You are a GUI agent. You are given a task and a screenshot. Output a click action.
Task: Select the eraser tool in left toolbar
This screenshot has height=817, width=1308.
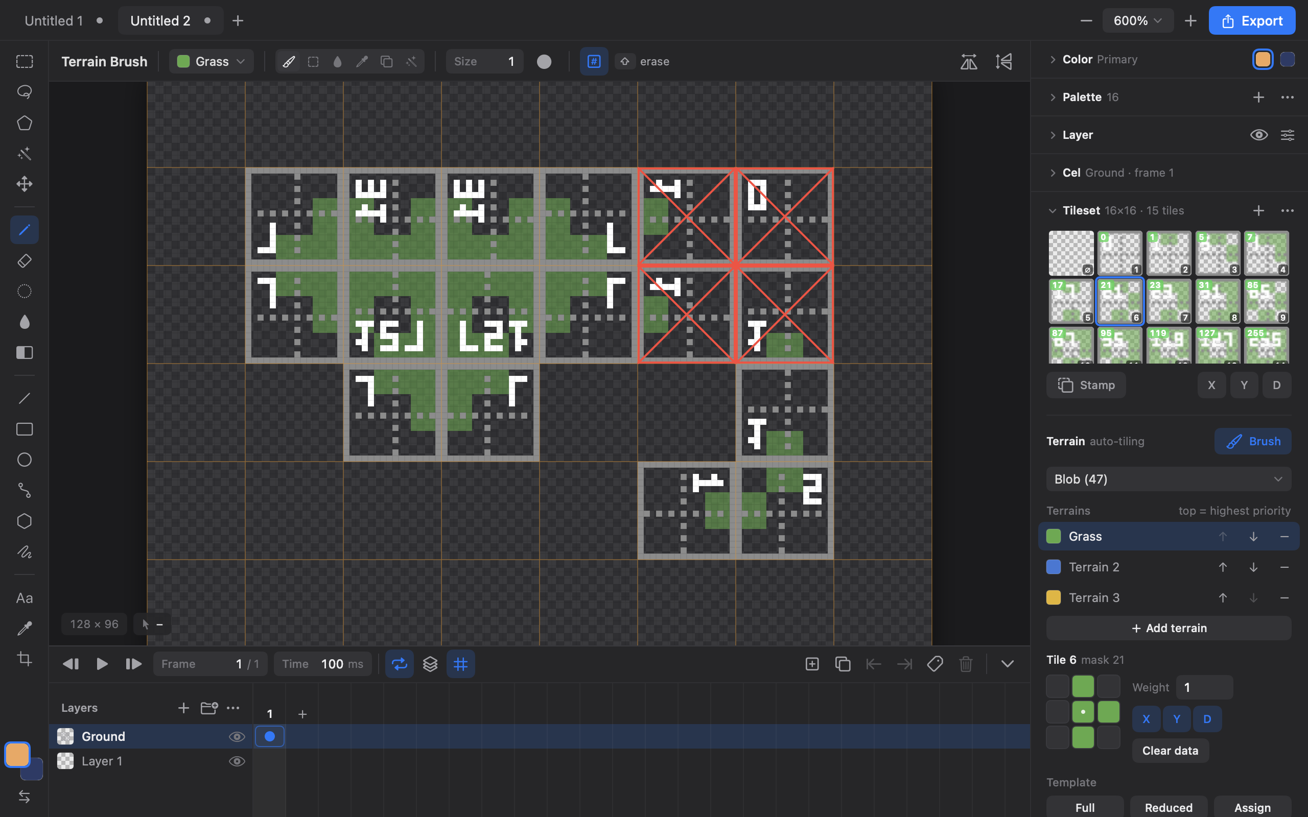[25, 261]
